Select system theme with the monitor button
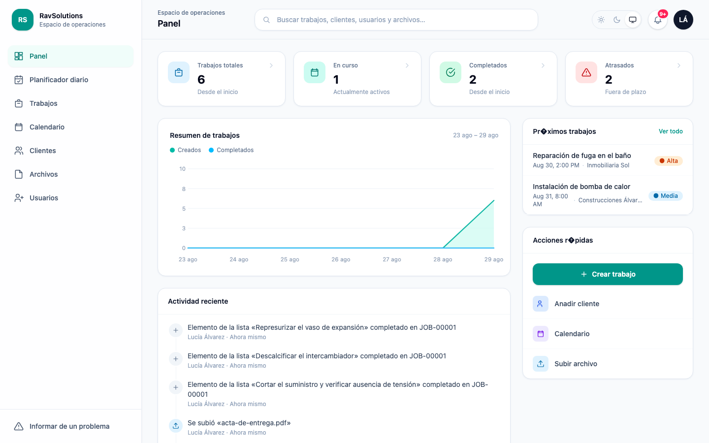709x443 pixels. click(x=633, y=20)
